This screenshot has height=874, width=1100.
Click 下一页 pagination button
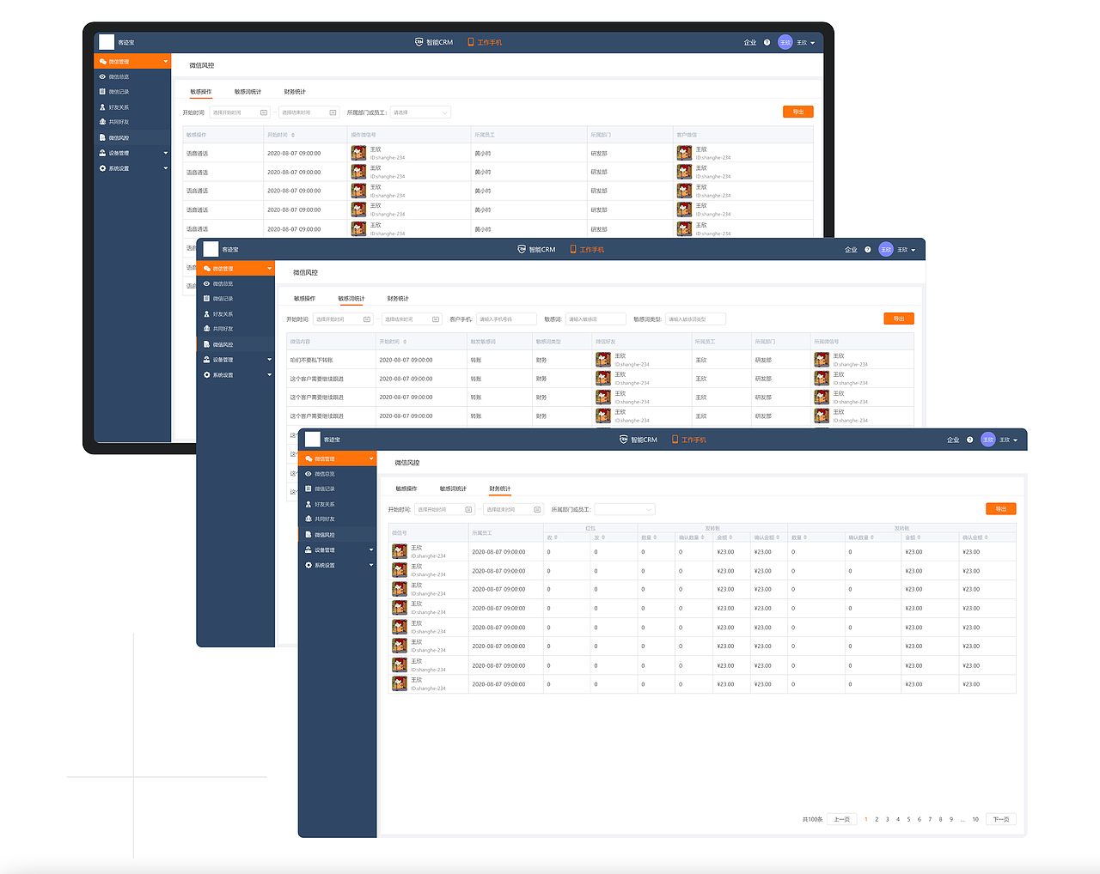[x=1001, y=819]
